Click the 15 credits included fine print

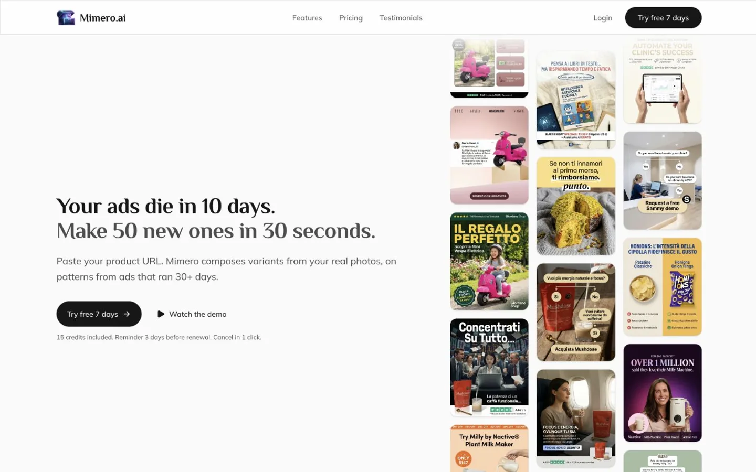159,337
